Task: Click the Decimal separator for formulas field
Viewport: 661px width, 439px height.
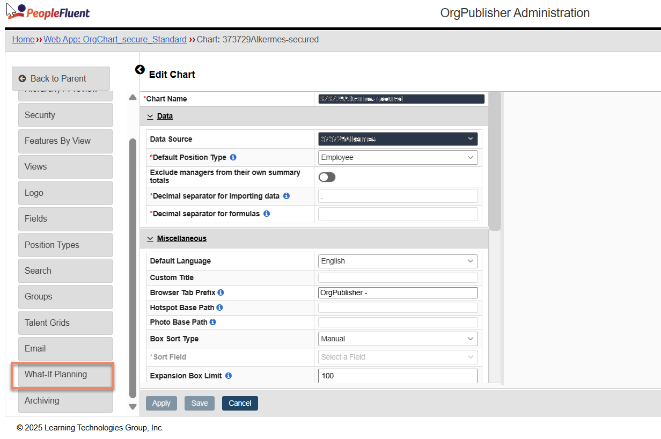Action: pyautogui.click(x=398, y=214)
